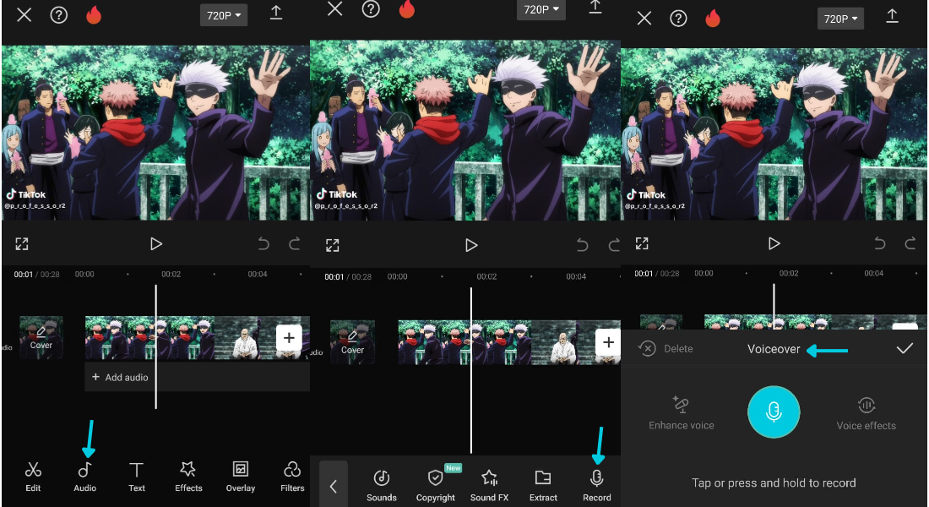929x507 pixels.
Task: Open help question mark in middle panel
Action: (371, 9)
